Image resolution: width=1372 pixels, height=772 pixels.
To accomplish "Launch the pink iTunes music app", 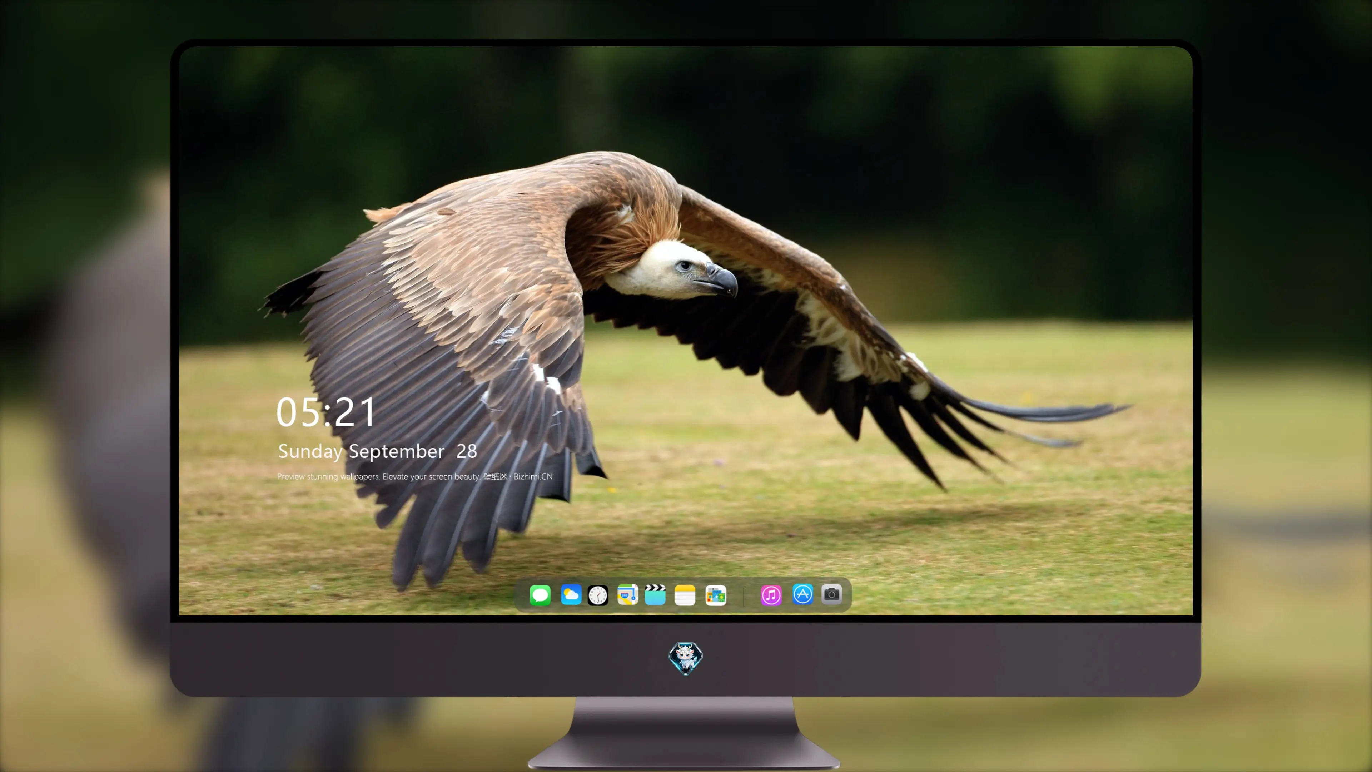I will pos(771,595).
